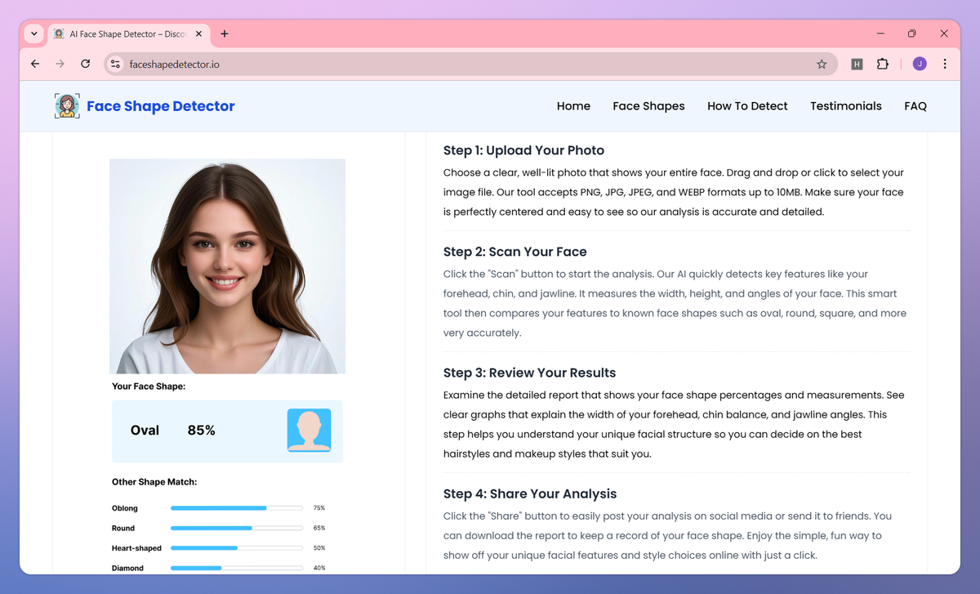Click the Oblong 75% progress bar
Image resolution: width=980 pixels, height=594 pixels.
click(x=237, y=507)
